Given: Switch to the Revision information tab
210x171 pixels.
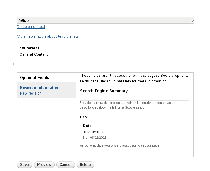Looking at the screenshot, I should pos(40,88).
